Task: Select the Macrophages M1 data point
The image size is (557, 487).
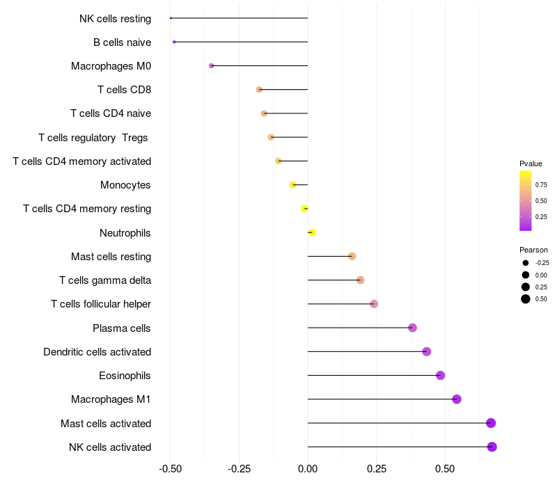Action: pos(457,399)
